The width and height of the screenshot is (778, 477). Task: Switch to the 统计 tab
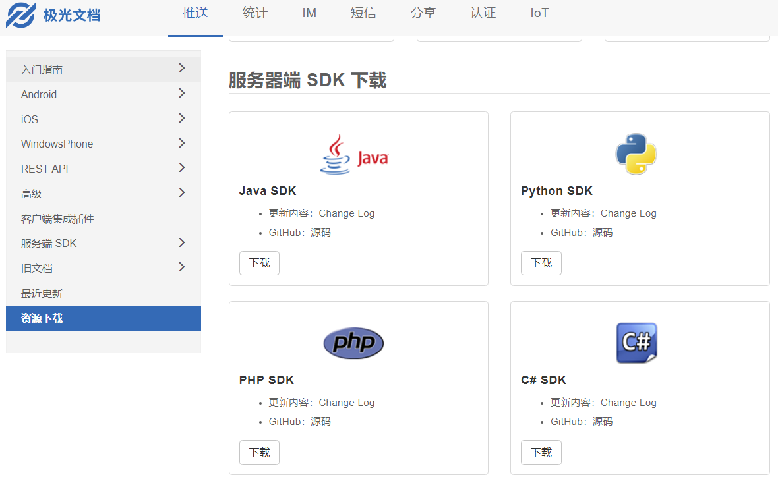[255, 13]
